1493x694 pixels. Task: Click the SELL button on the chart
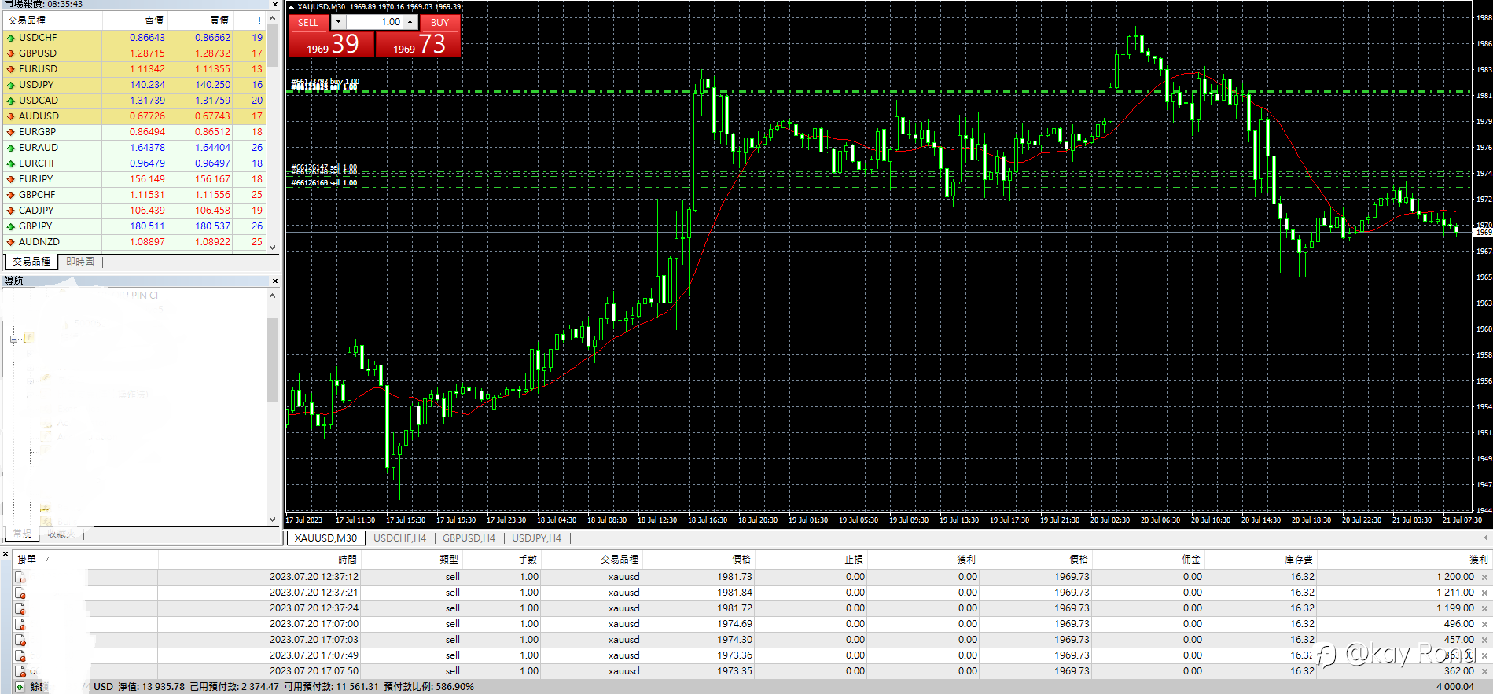pyautogui.click(x=308, y=22)
